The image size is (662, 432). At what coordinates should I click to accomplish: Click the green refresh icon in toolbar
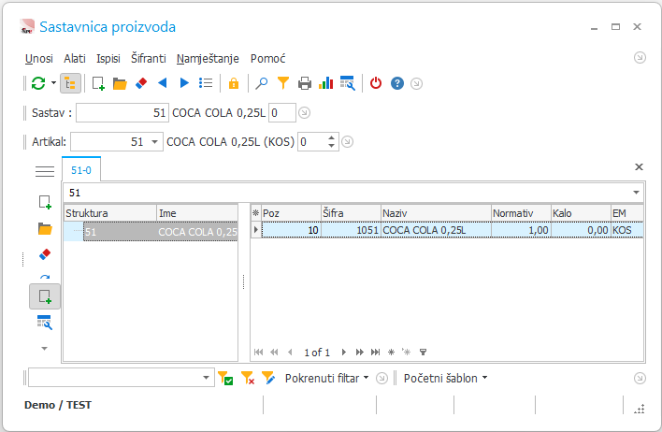point(38,83)
